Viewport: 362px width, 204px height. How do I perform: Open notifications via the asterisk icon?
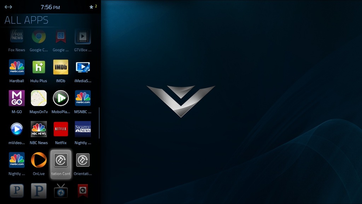tap(92, 7)
